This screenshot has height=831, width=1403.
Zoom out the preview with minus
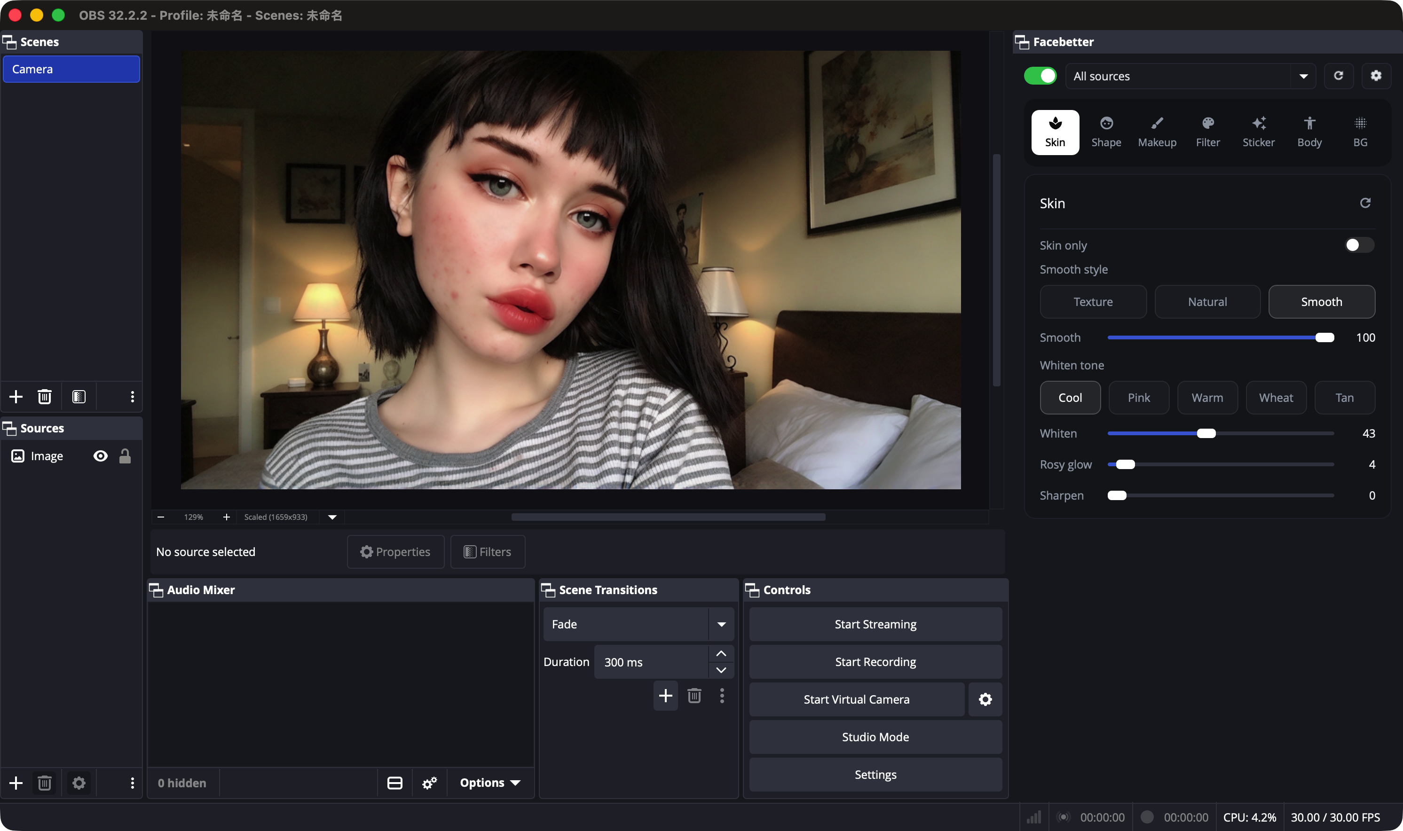coord(161,517)
